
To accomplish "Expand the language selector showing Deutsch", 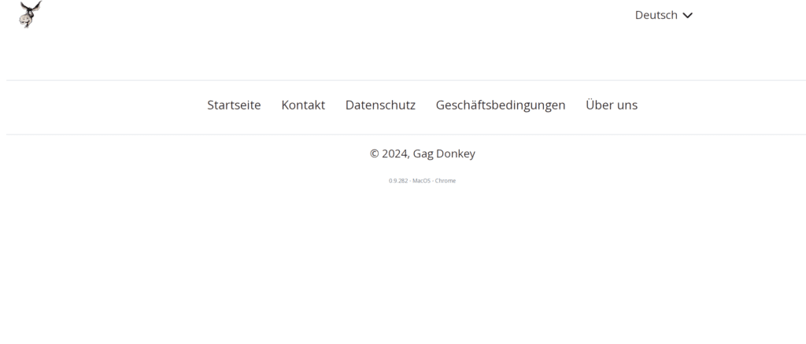I will tap(663, 15).
